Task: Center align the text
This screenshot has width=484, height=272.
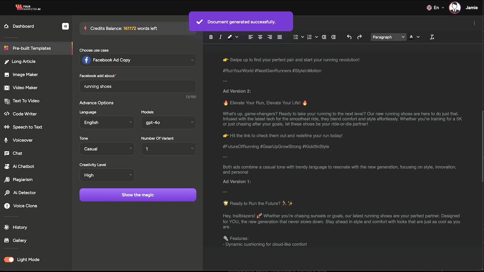Action: pyautogui.click(x=260, y=37)
